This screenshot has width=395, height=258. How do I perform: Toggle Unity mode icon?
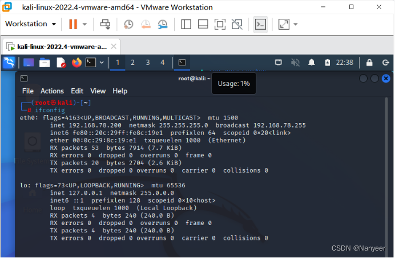[237, 24]
